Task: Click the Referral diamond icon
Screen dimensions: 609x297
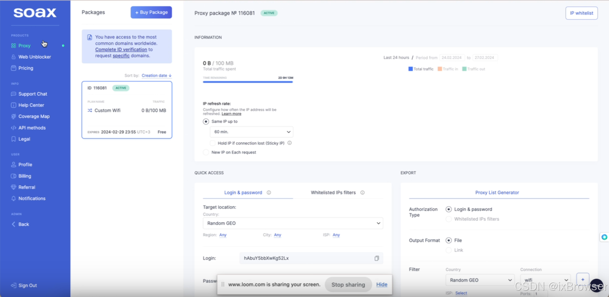Action: pos(13,187)
